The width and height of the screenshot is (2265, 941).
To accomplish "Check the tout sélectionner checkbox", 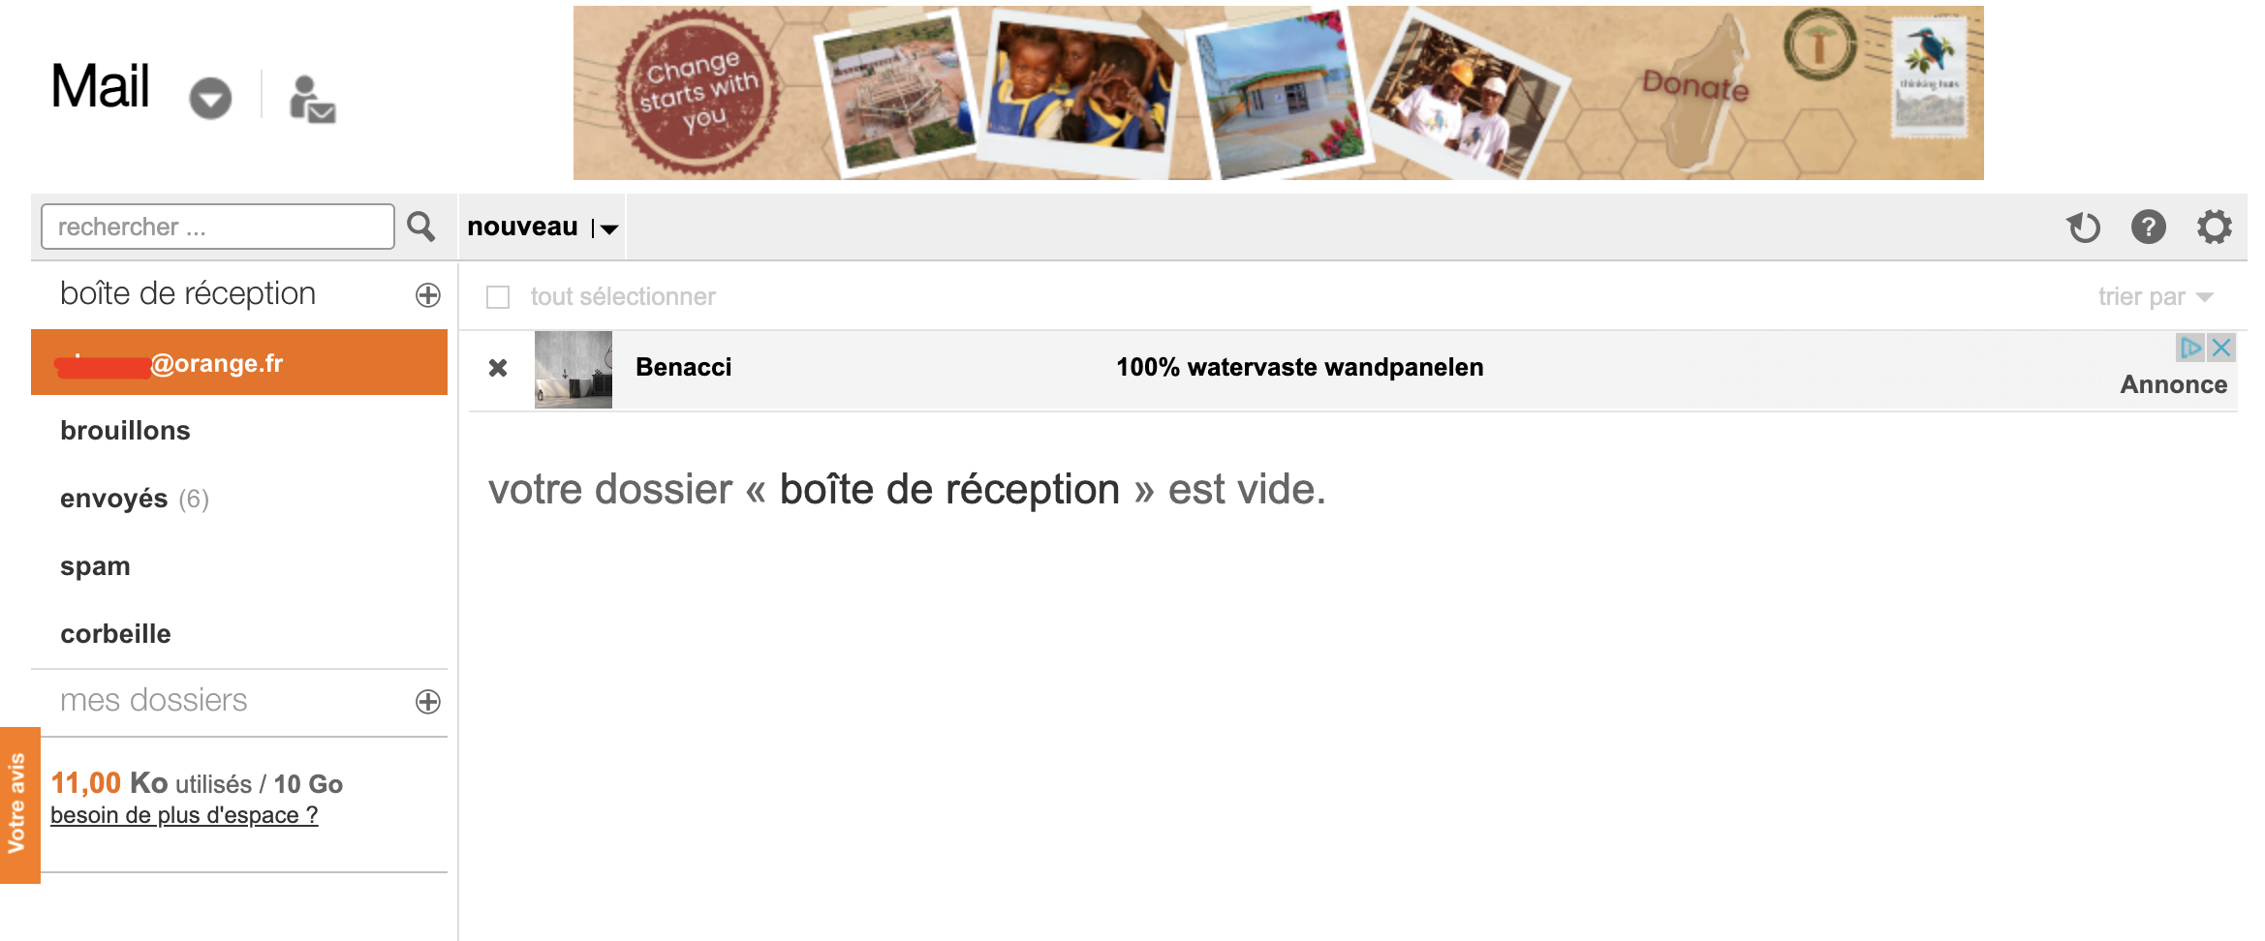I will click(498, 297).
